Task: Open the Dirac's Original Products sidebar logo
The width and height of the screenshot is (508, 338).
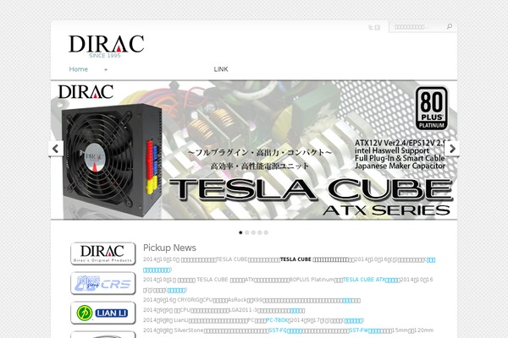Action: 102,253
